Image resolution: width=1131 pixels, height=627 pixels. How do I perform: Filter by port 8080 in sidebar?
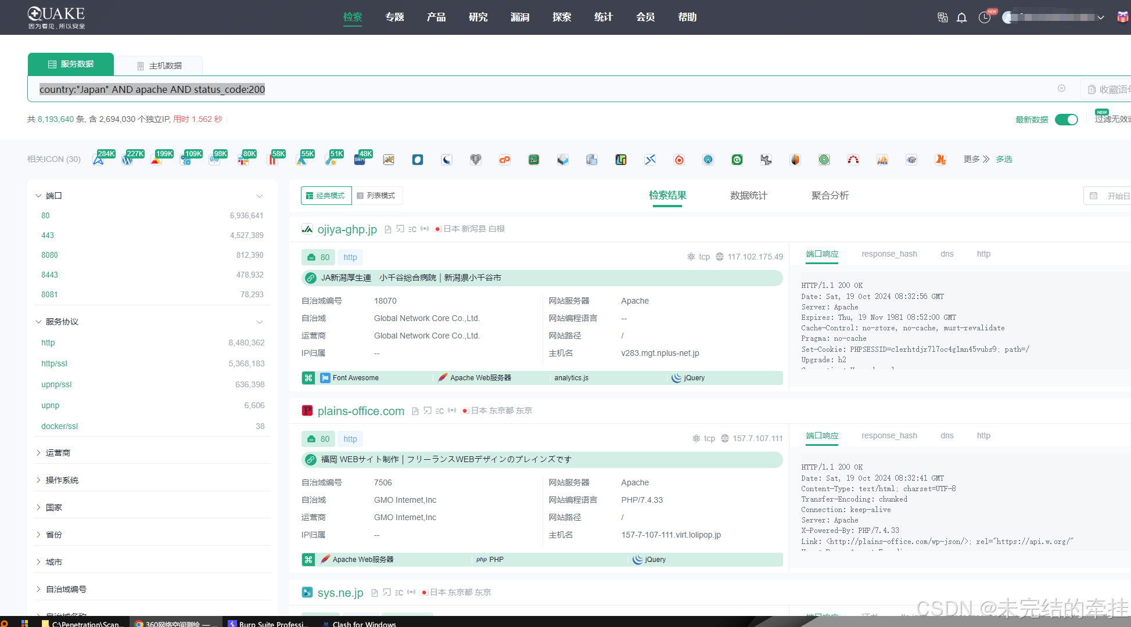(49, 255)
